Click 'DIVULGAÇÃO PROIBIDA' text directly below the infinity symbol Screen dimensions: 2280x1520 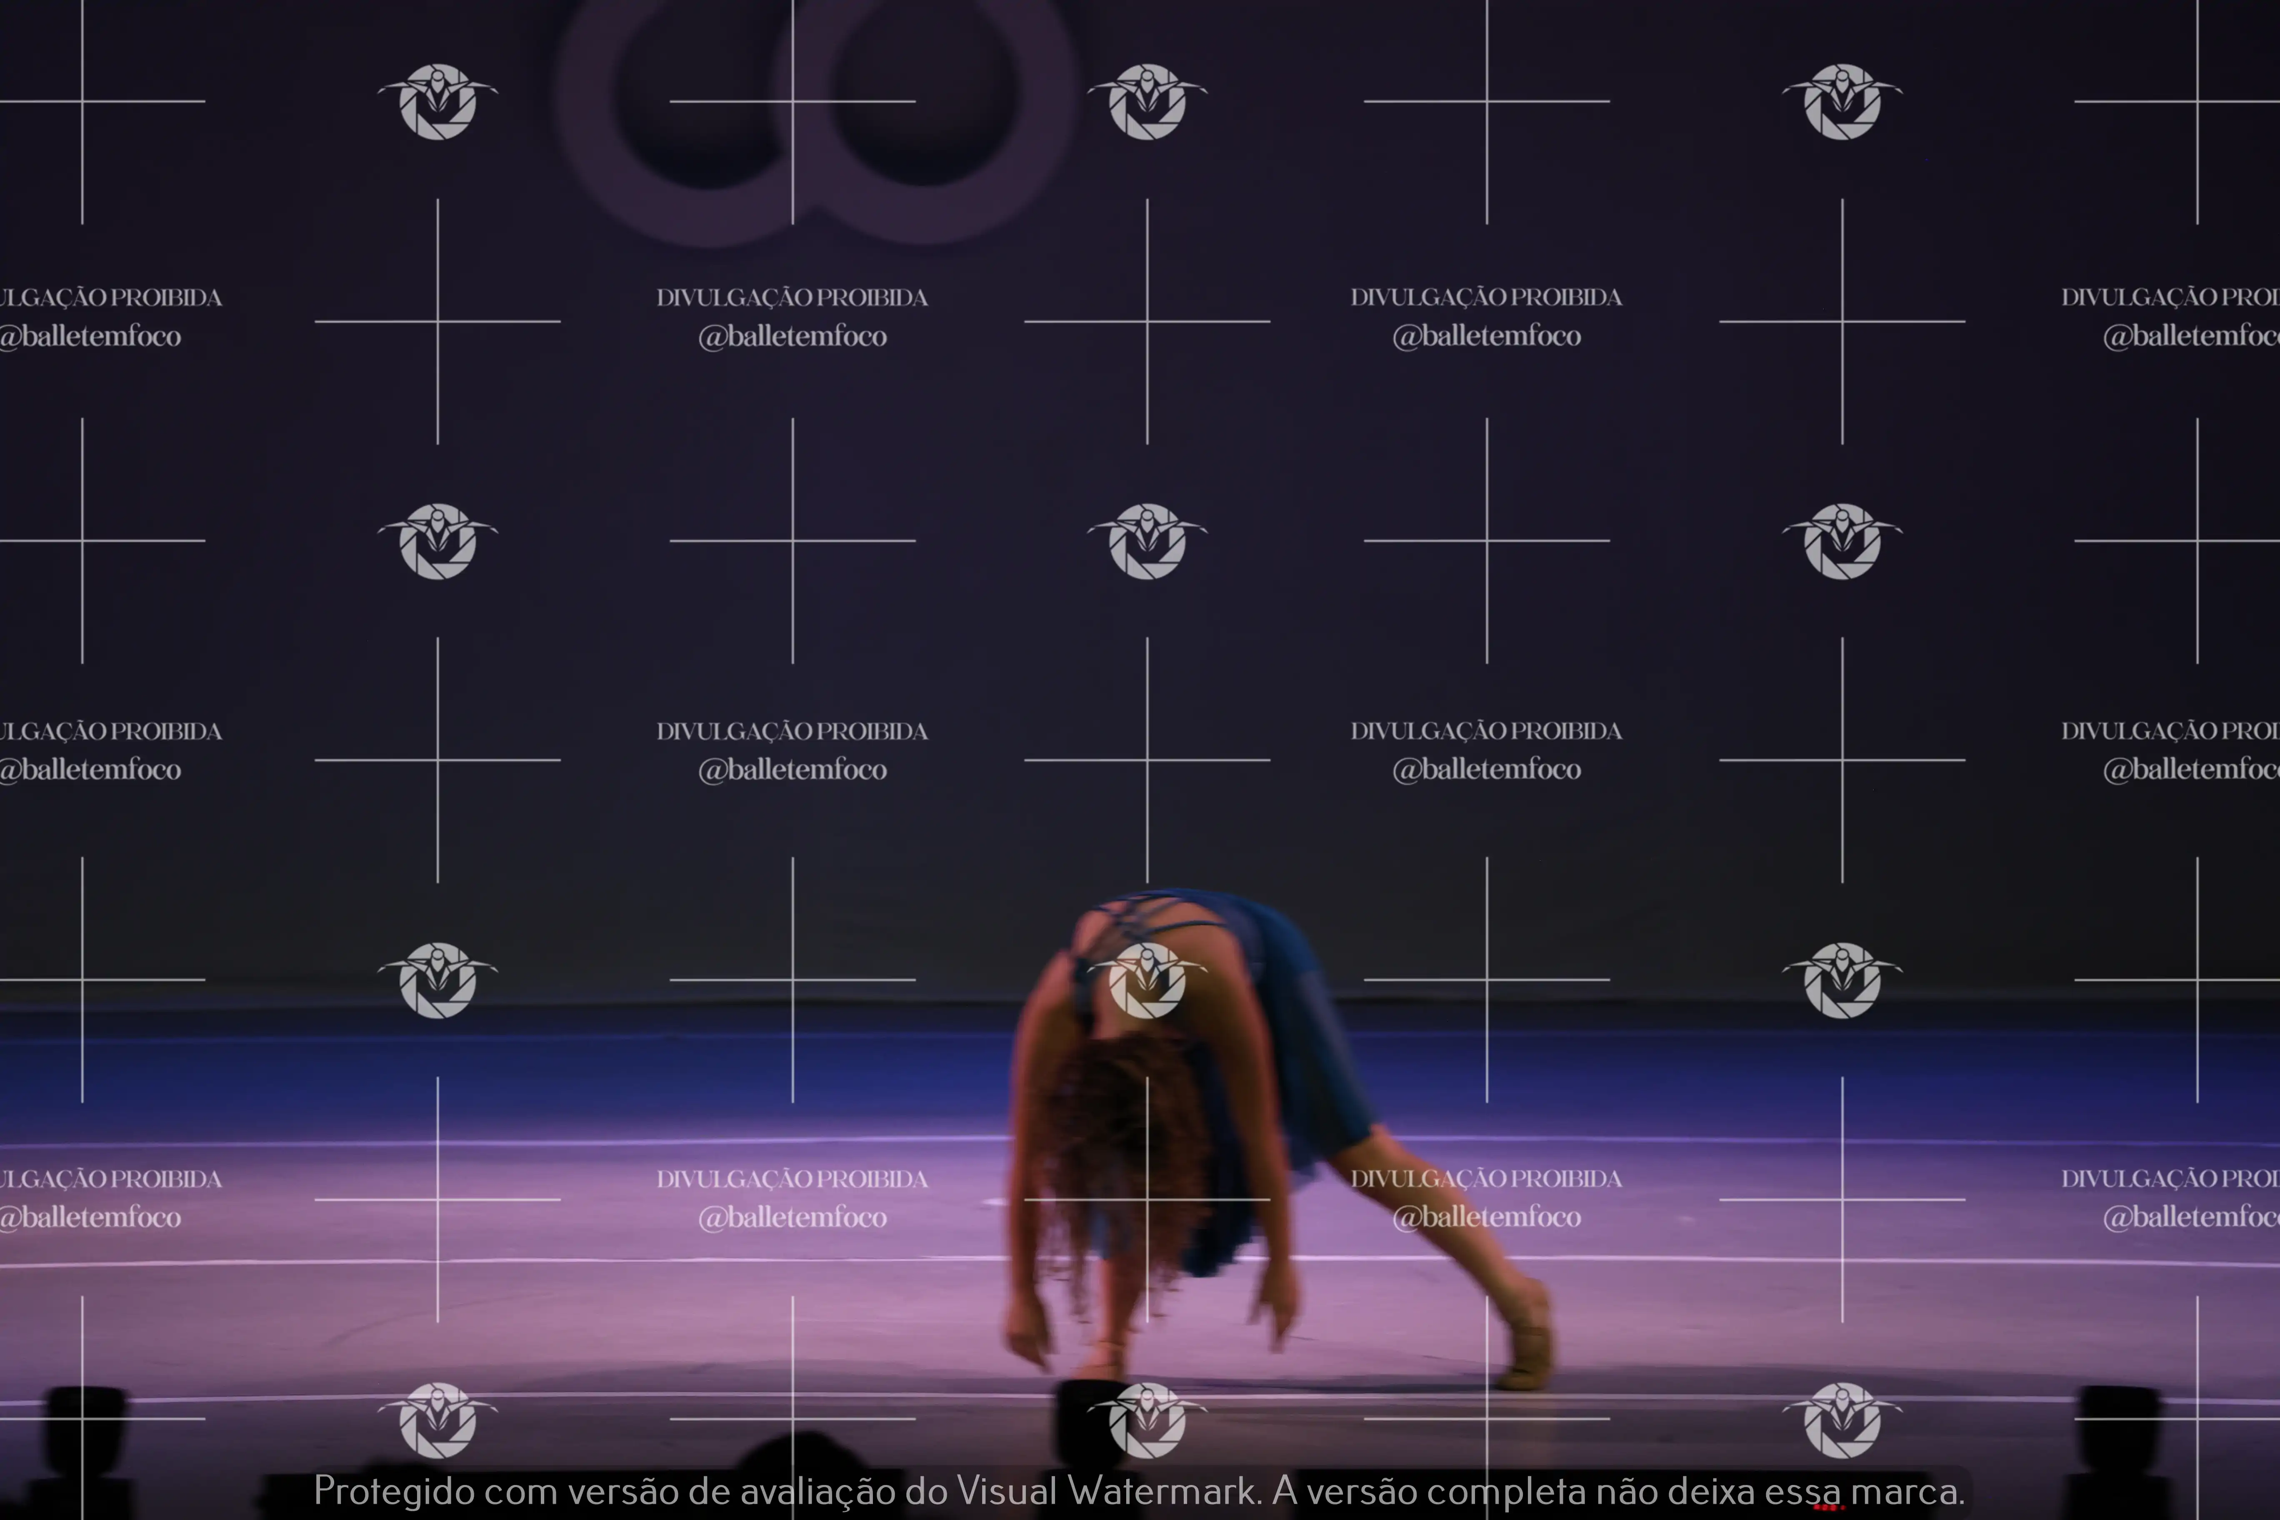tap(792, 297)
